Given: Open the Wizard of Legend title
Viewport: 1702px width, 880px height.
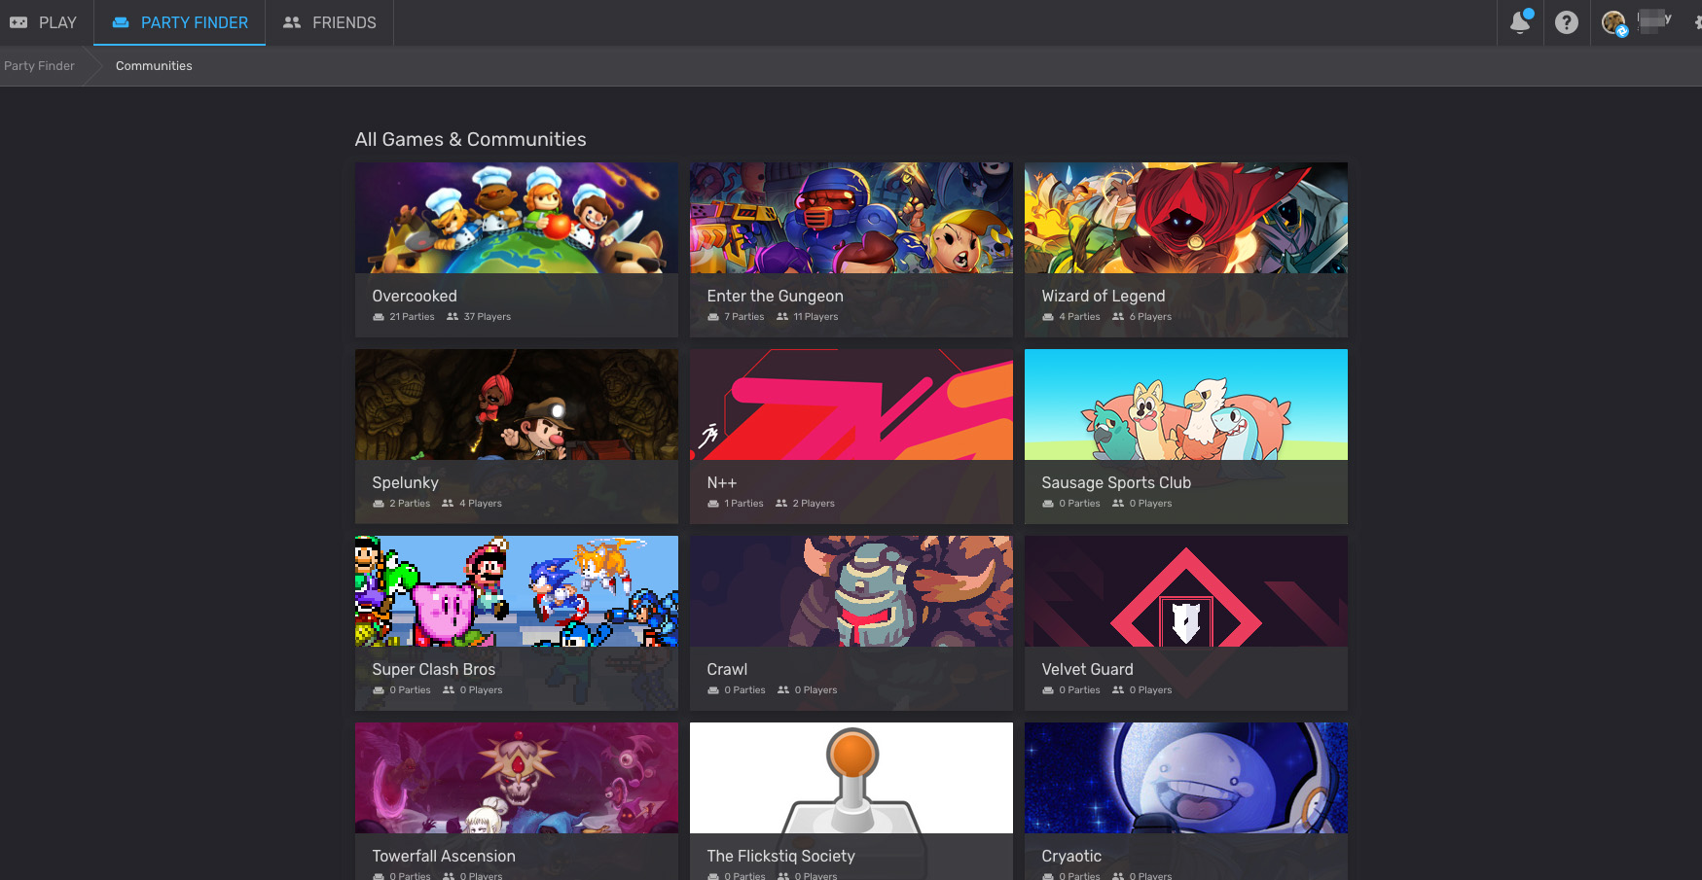Looking at the screenshot, I should 1104,296.
